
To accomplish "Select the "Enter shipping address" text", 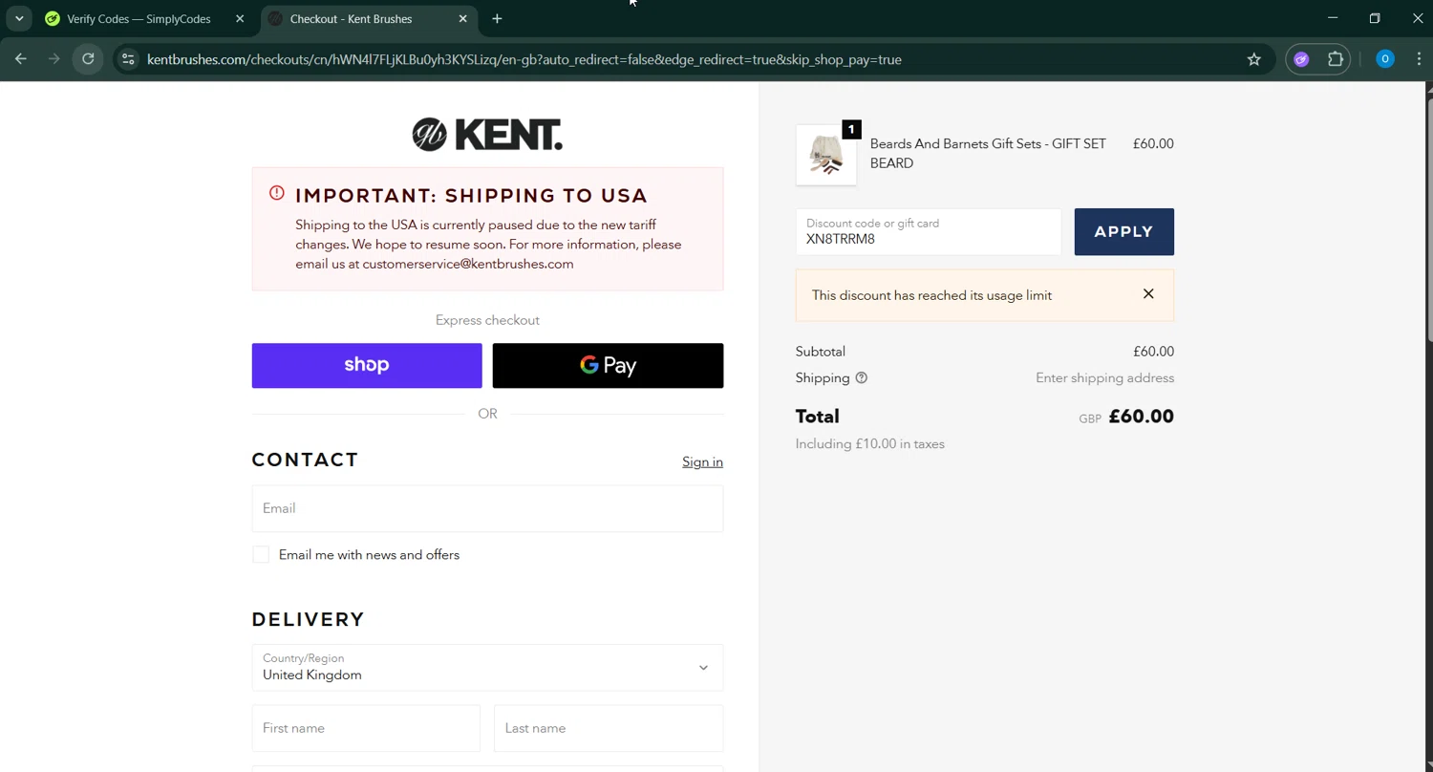I will coord(1104,378).
